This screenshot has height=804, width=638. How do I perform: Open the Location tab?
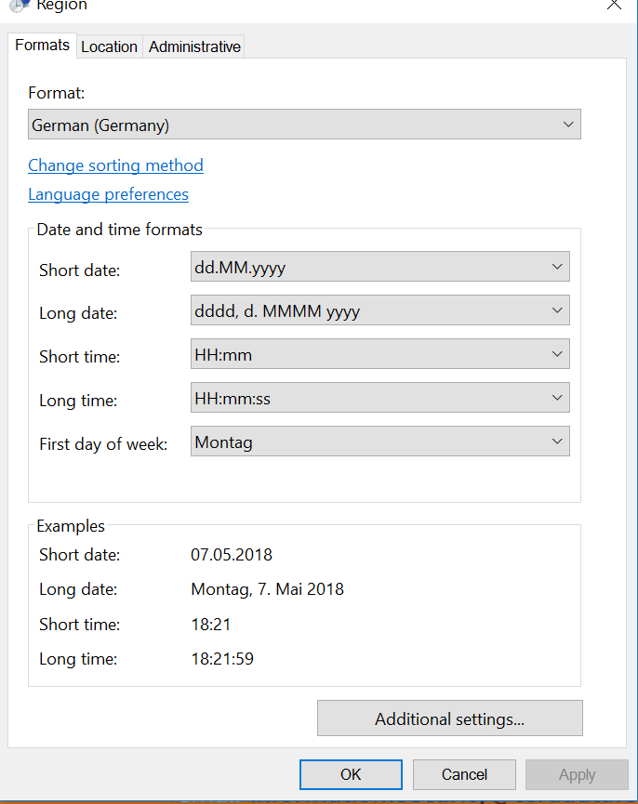click(x=109, y=46)
